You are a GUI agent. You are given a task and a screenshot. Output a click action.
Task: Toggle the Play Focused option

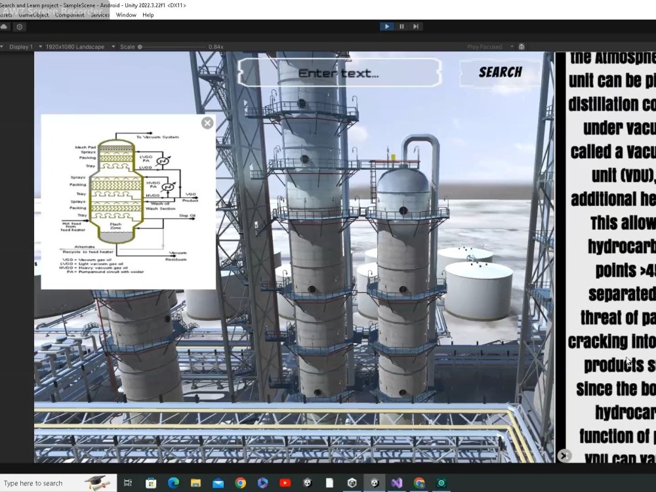point(485,47)
